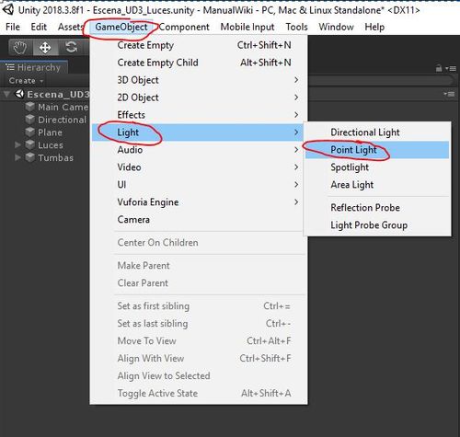Open the Audio submenu

(x=198, y=150)
